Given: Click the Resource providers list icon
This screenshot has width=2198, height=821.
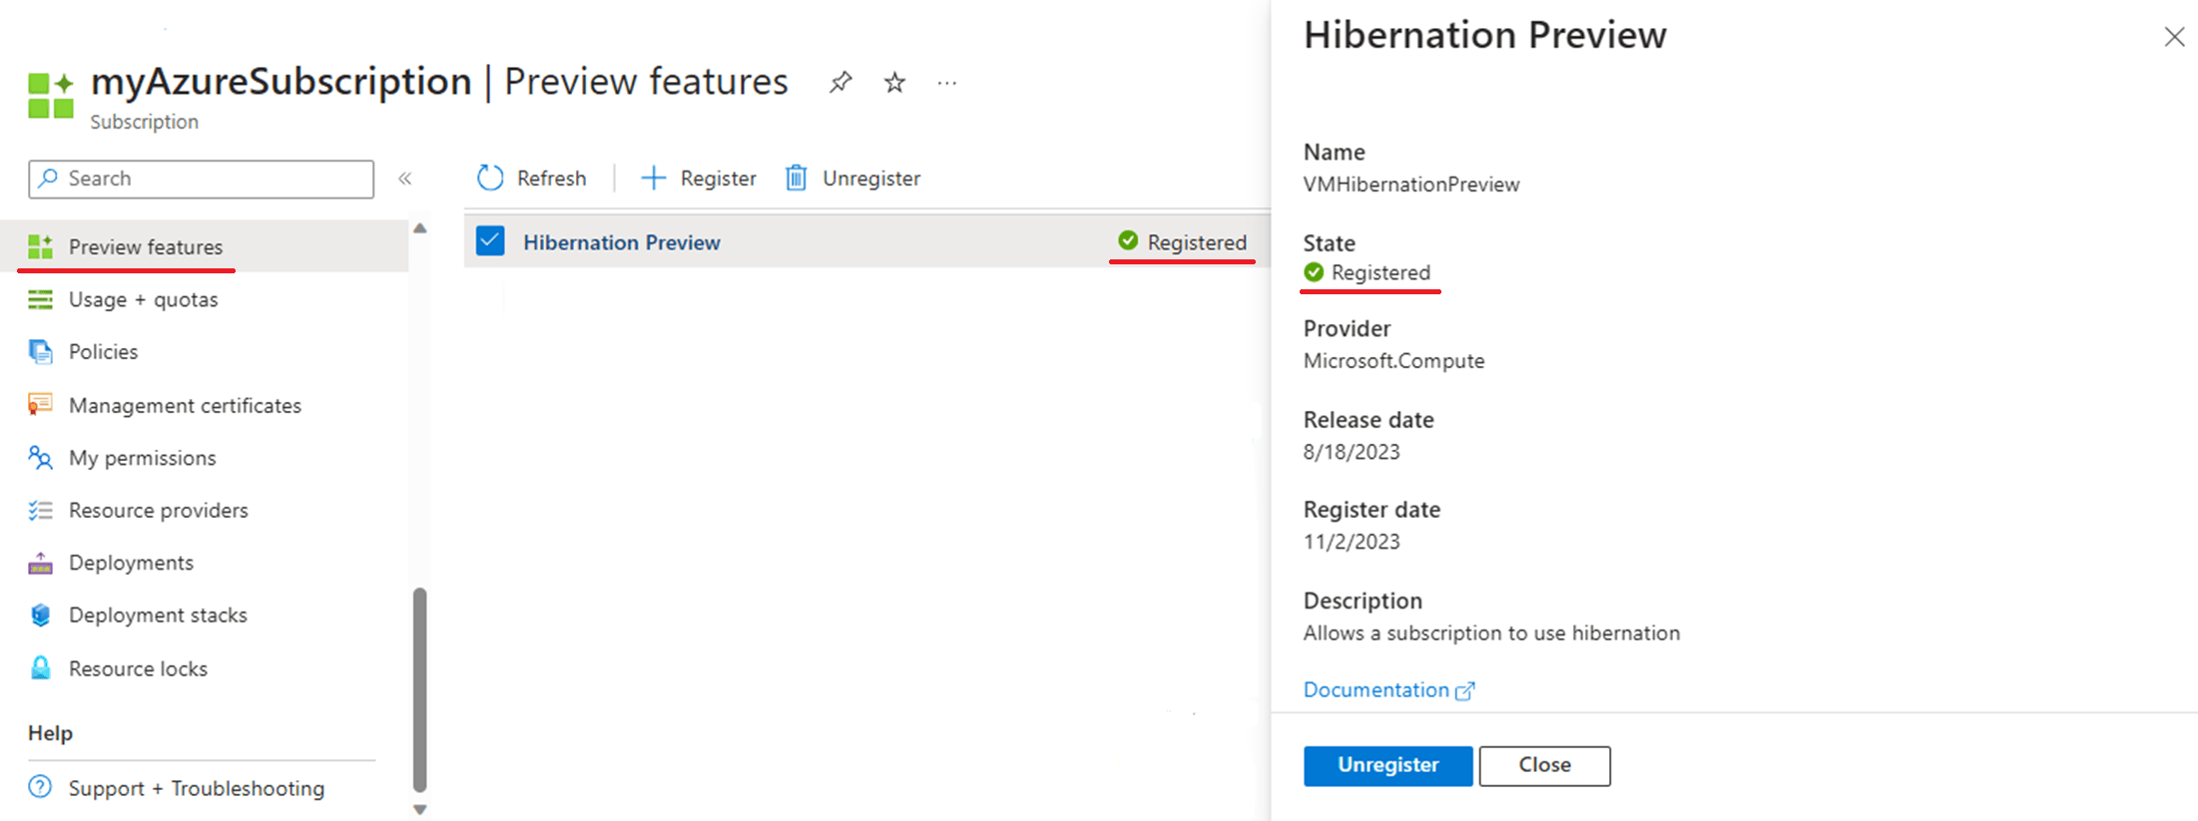Looking at the screenshot, I should pos(40,510).
